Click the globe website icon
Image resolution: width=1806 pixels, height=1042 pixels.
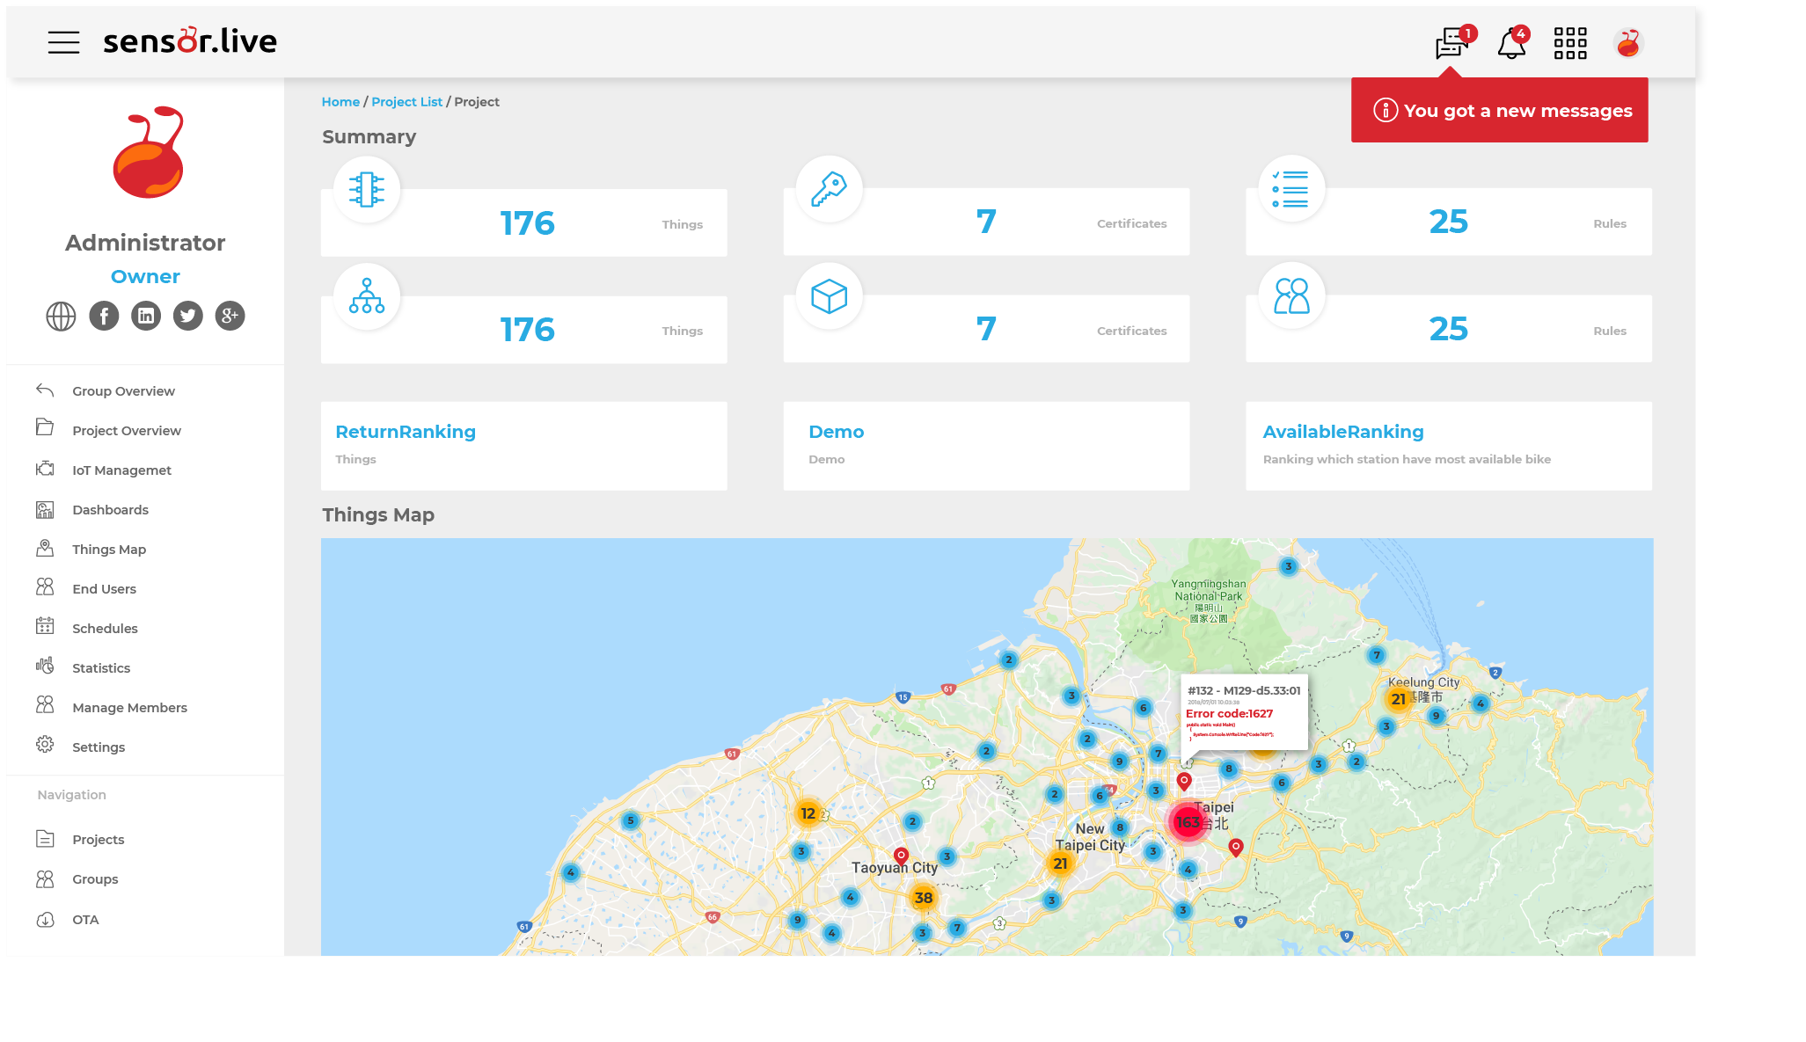[x=61, y=316]
